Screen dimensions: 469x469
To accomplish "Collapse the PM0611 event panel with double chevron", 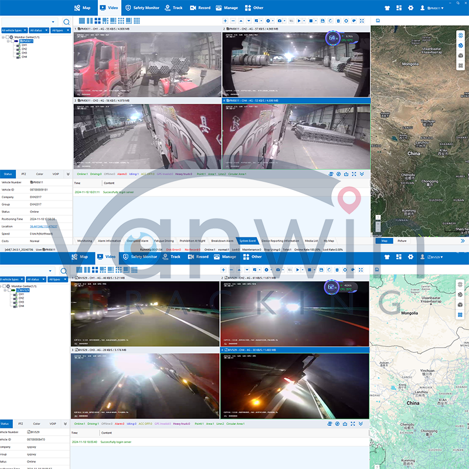I will coord(362,174).
